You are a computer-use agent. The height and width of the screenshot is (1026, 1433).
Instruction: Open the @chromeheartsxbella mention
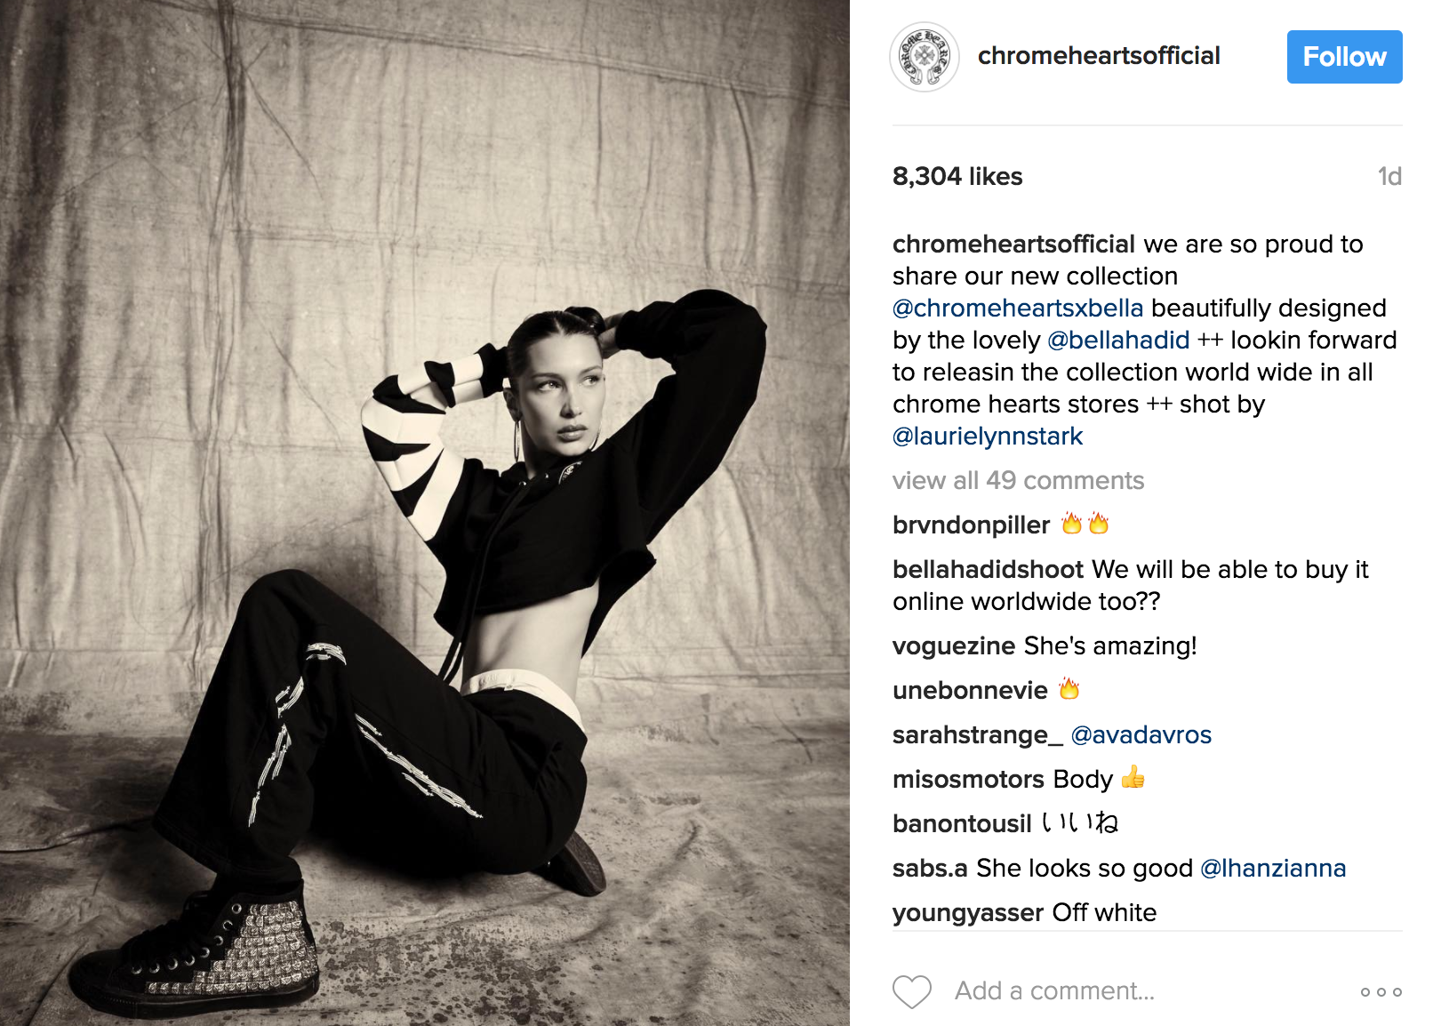tap(1018, 309)
